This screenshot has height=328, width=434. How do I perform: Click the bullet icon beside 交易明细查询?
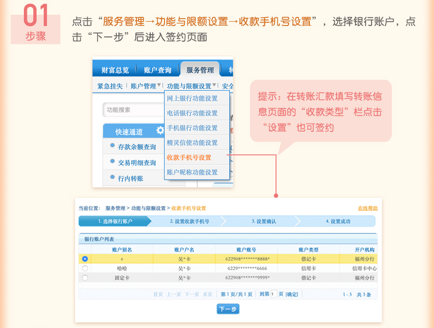point(112,161)
